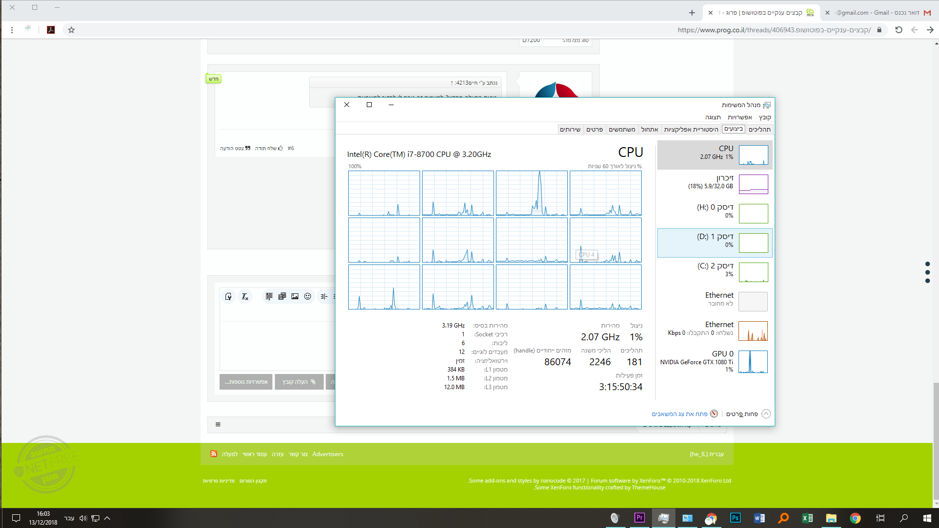This screenshot has height=528, width=939.
Task: Click the remove formatting Tx icon
Action: 245,296
